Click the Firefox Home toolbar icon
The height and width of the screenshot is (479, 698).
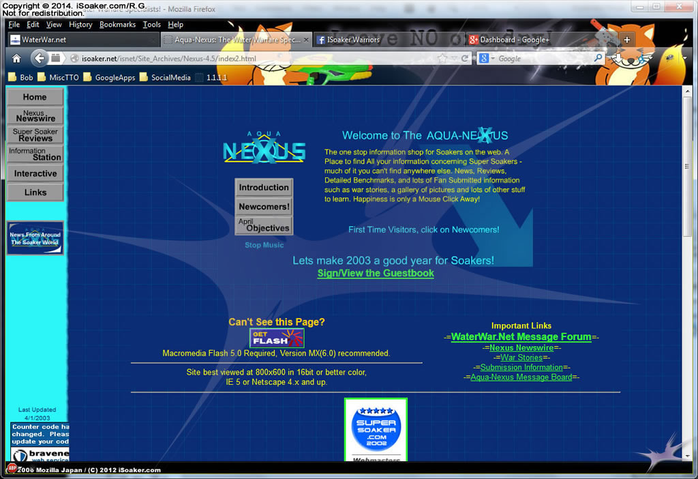pos(16,59)
